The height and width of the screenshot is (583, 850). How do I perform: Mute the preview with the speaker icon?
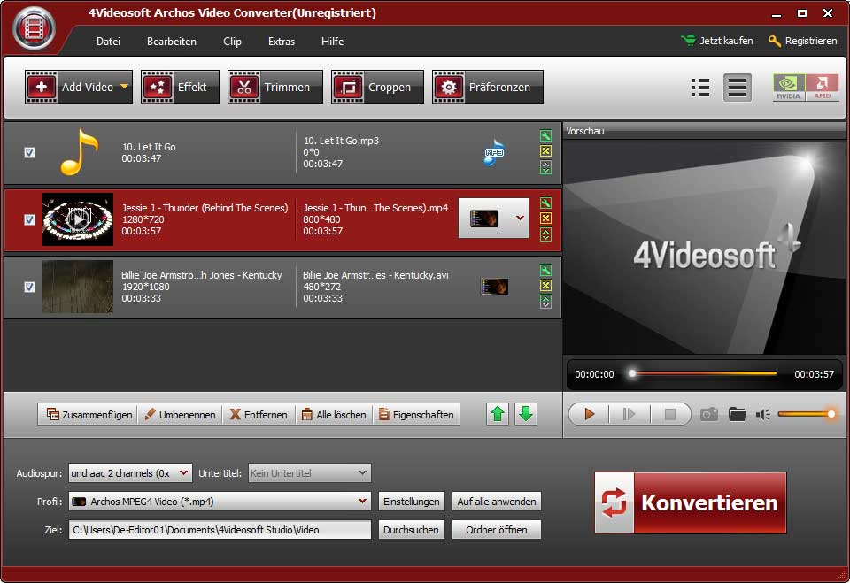[x=763, y=414]
